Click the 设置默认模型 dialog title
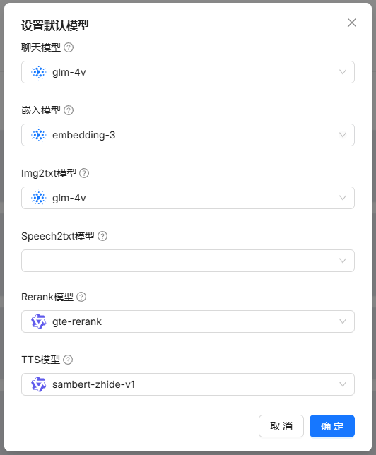This screenshot has width=376, height=455. 55,25
